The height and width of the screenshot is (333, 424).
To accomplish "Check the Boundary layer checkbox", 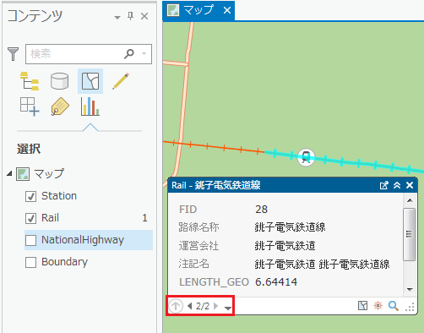I will pyautogui.click(x=30, y=262).
